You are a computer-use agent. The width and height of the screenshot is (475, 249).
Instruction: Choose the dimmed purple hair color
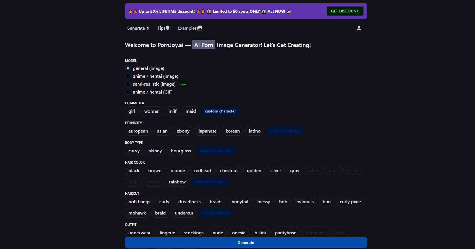point(153,182)
